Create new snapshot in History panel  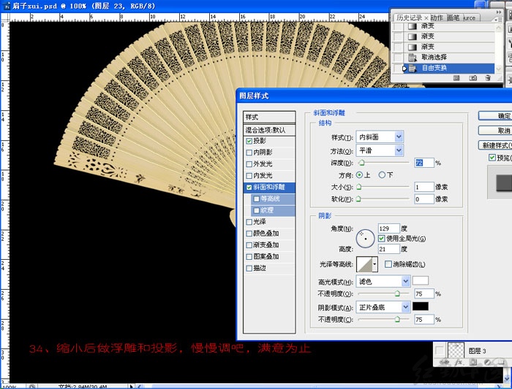[x=473, y=78]
